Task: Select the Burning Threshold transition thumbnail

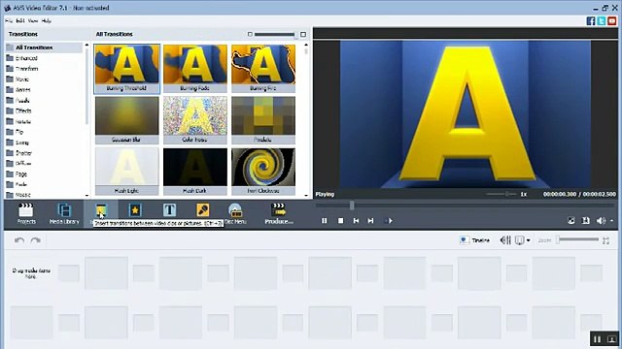Action: 127,69
